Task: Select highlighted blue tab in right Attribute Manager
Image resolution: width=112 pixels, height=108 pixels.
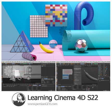Action: pyautogui.click(x=102, y=79)
